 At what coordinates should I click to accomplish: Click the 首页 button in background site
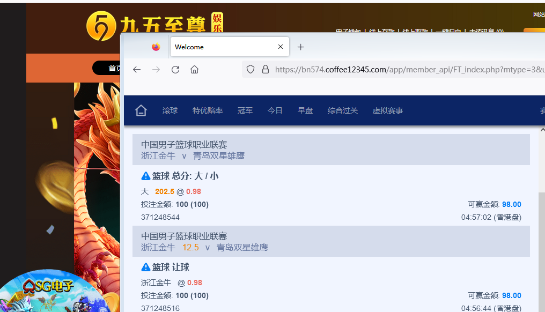(106, 68)
